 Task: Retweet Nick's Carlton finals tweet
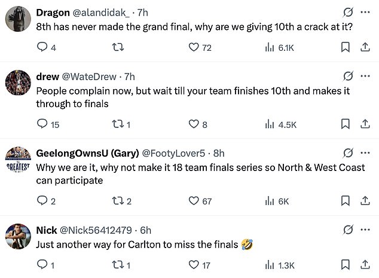point(118,264)
